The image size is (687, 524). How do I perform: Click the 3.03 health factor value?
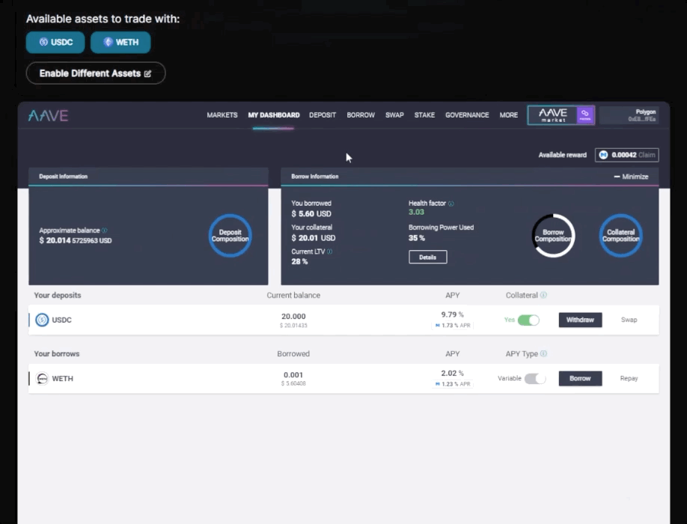tap(416, 212)
